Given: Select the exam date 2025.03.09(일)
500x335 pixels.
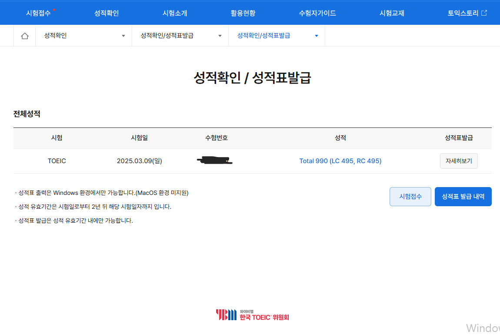Looking at the screenshot, I should (140, 161).
